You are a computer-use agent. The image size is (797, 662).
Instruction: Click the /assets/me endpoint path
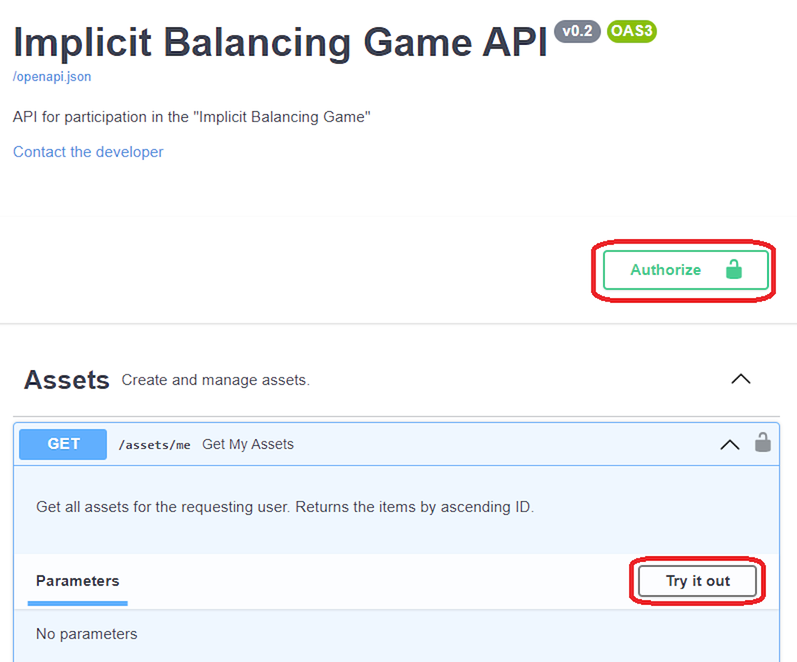155,445
